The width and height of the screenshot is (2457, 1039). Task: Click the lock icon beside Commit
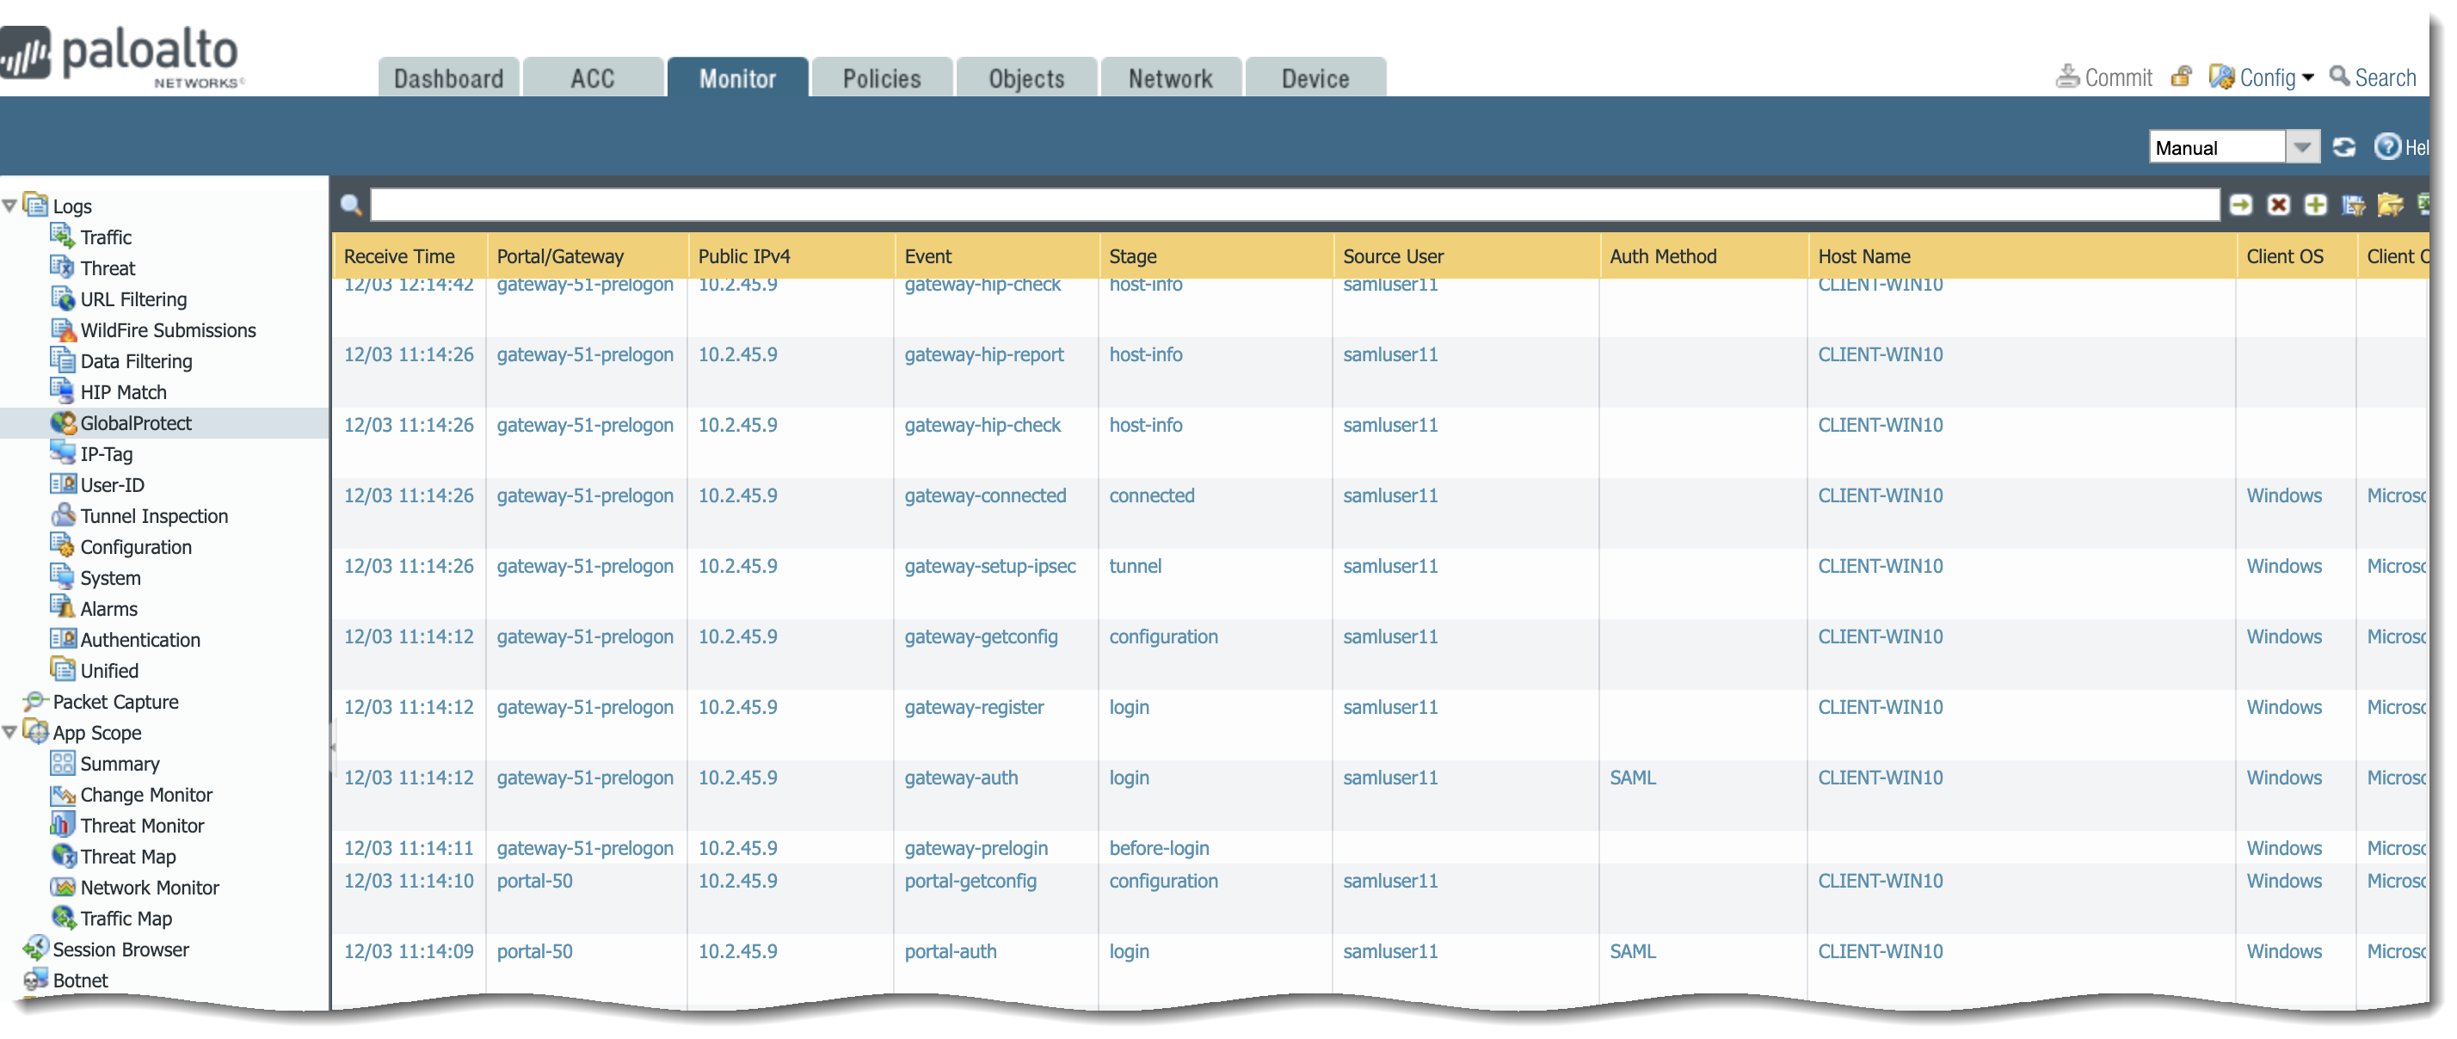point(2180,77)
